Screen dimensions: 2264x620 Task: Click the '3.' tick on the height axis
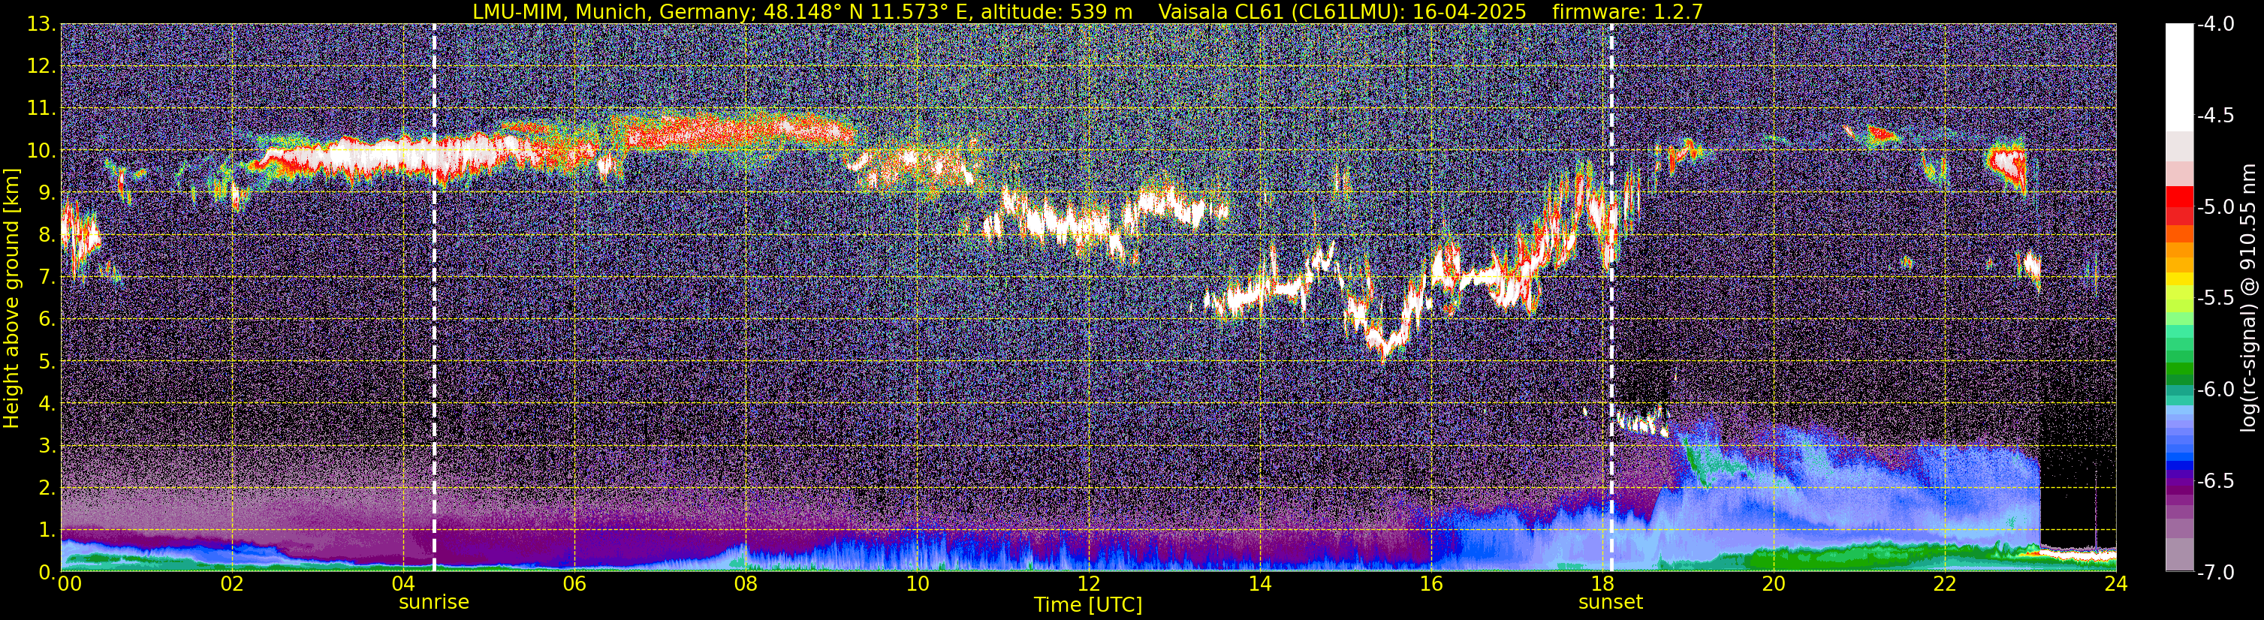[47, 446]
